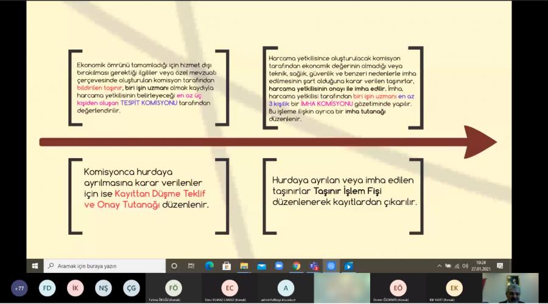Switch to Zoom in the taskbar

(x=279, y=266)
